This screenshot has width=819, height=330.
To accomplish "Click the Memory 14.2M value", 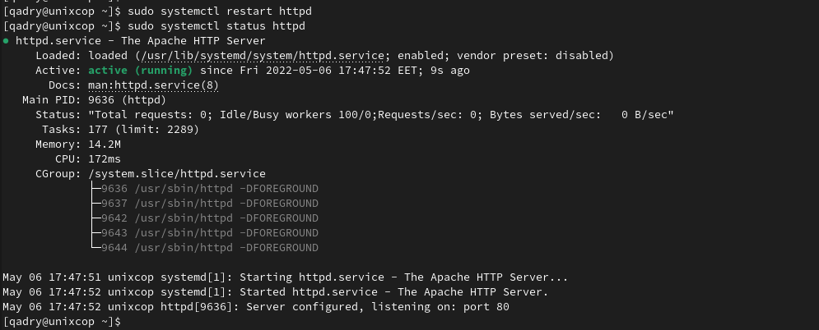I will (105, 144).
